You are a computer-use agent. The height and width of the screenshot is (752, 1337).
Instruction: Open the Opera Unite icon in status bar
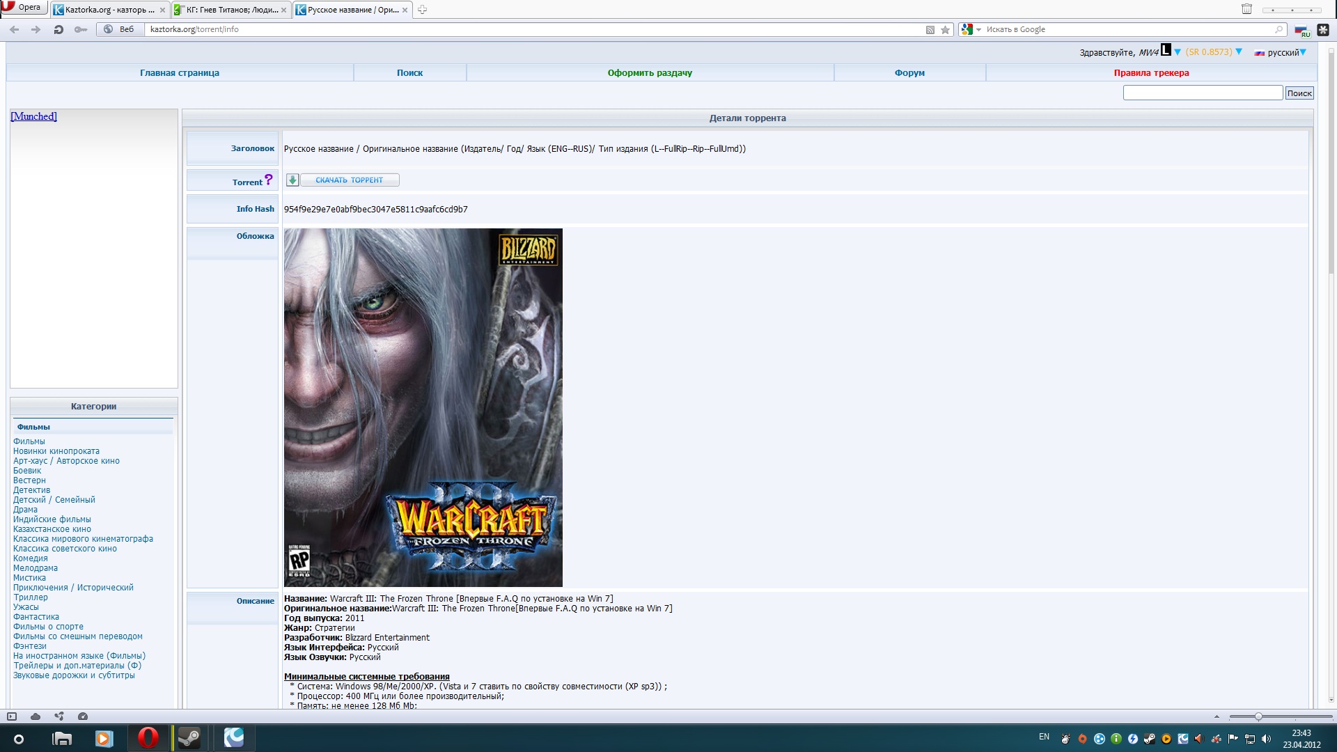[x=59, y=716]
